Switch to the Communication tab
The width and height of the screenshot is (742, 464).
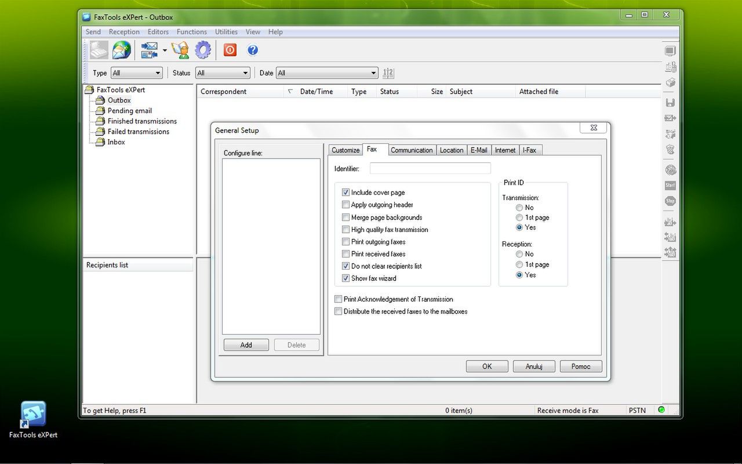click(x=412, y=150)
